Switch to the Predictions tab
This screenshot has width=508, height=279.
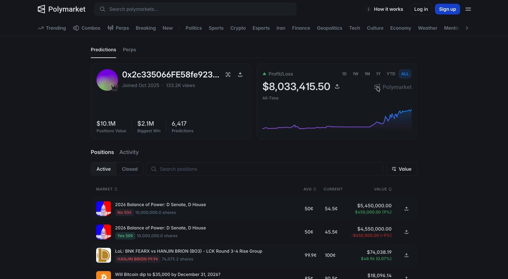tap(103, 50)
